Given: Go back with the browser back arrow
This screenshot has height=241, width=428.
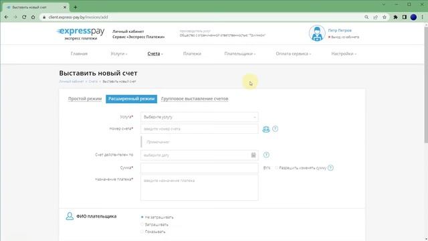Looking at the screenshot, I should click(6, 17).
